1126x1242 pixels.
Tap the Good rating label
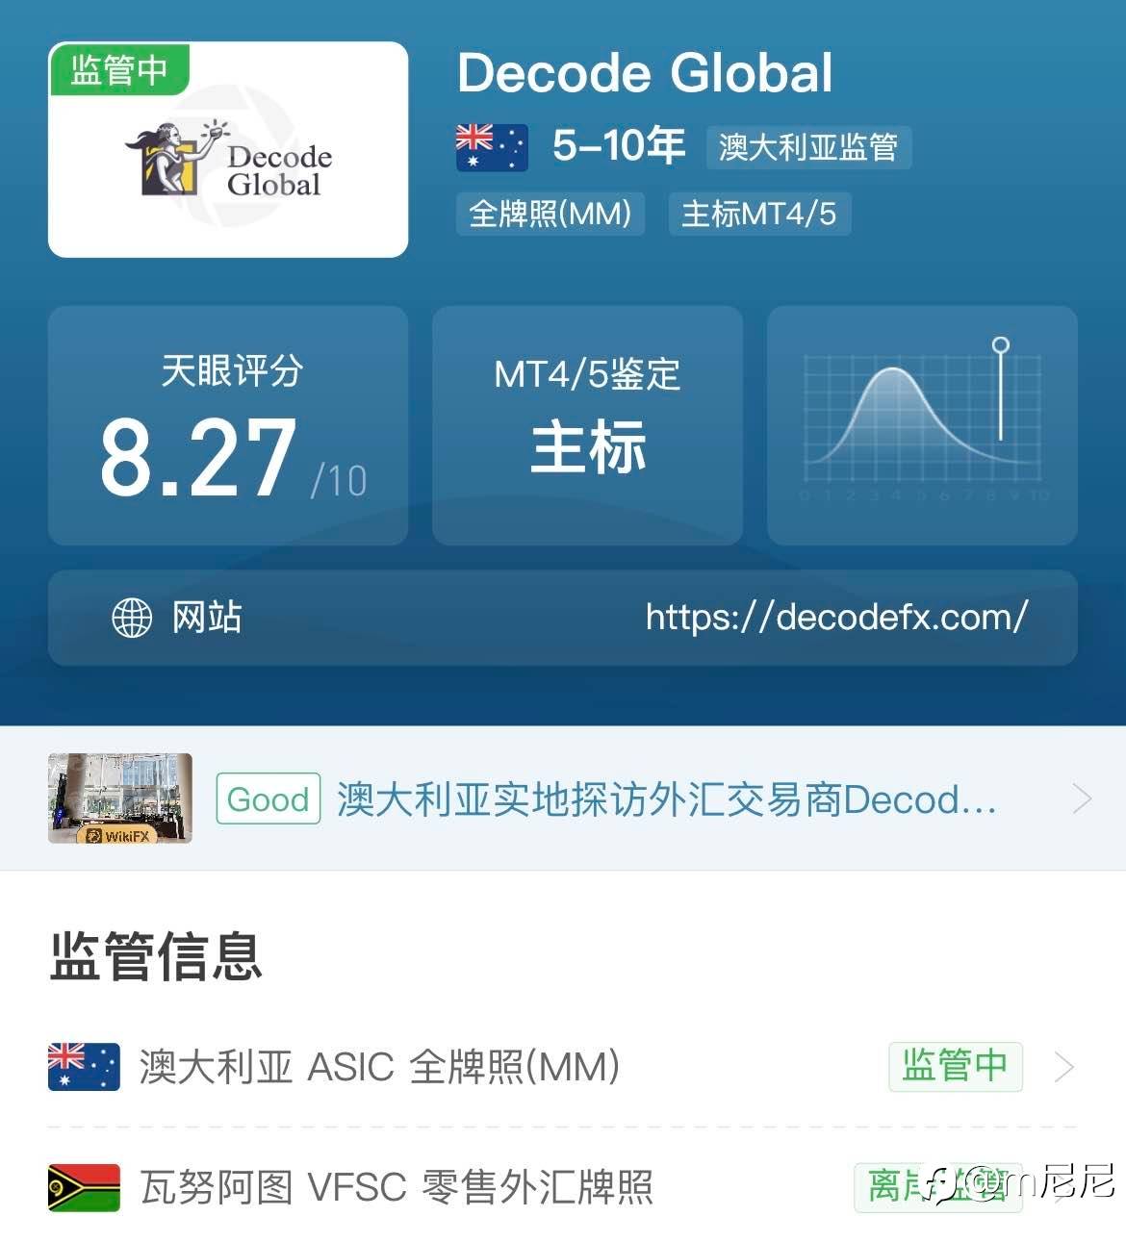point(269,798)
